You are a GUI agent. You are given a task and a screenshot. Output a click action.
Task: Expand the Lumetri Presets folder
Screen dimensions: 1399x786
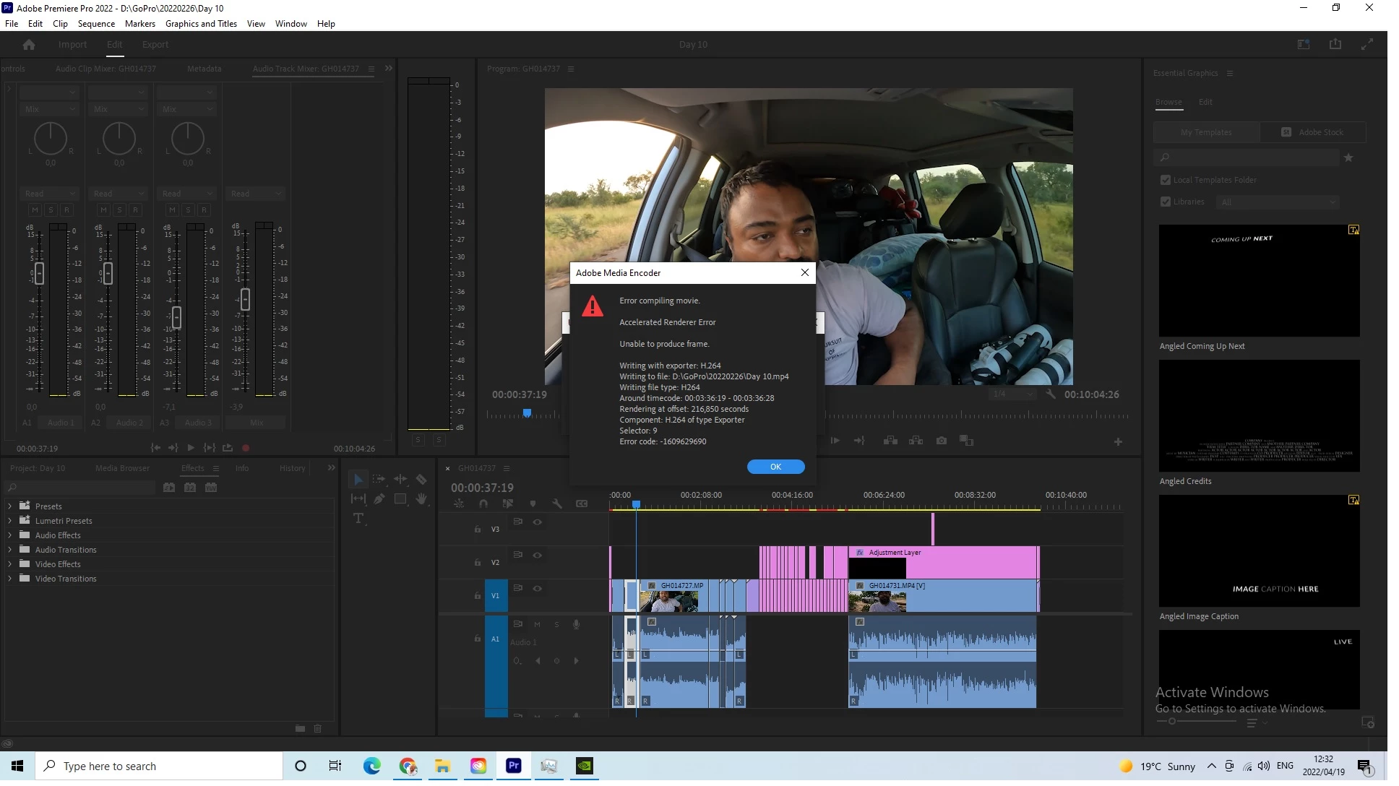10,521
